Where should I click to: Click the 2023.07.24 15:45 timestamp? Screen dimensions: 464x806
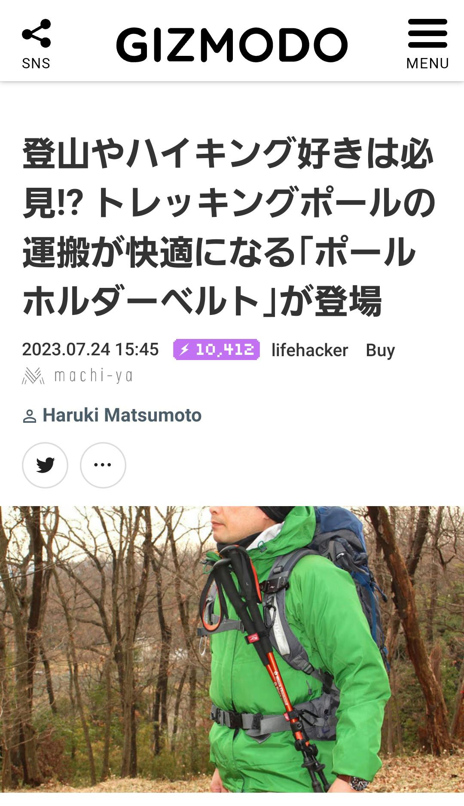coord(90,350)
